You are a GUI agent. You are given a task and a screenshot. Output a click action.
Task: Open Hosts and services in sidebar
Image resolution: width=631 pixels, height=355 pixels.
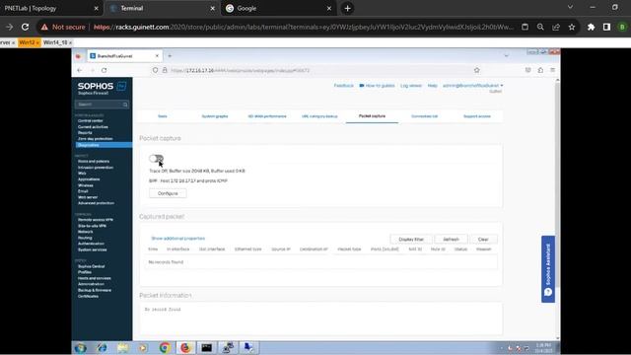point(95,278)
